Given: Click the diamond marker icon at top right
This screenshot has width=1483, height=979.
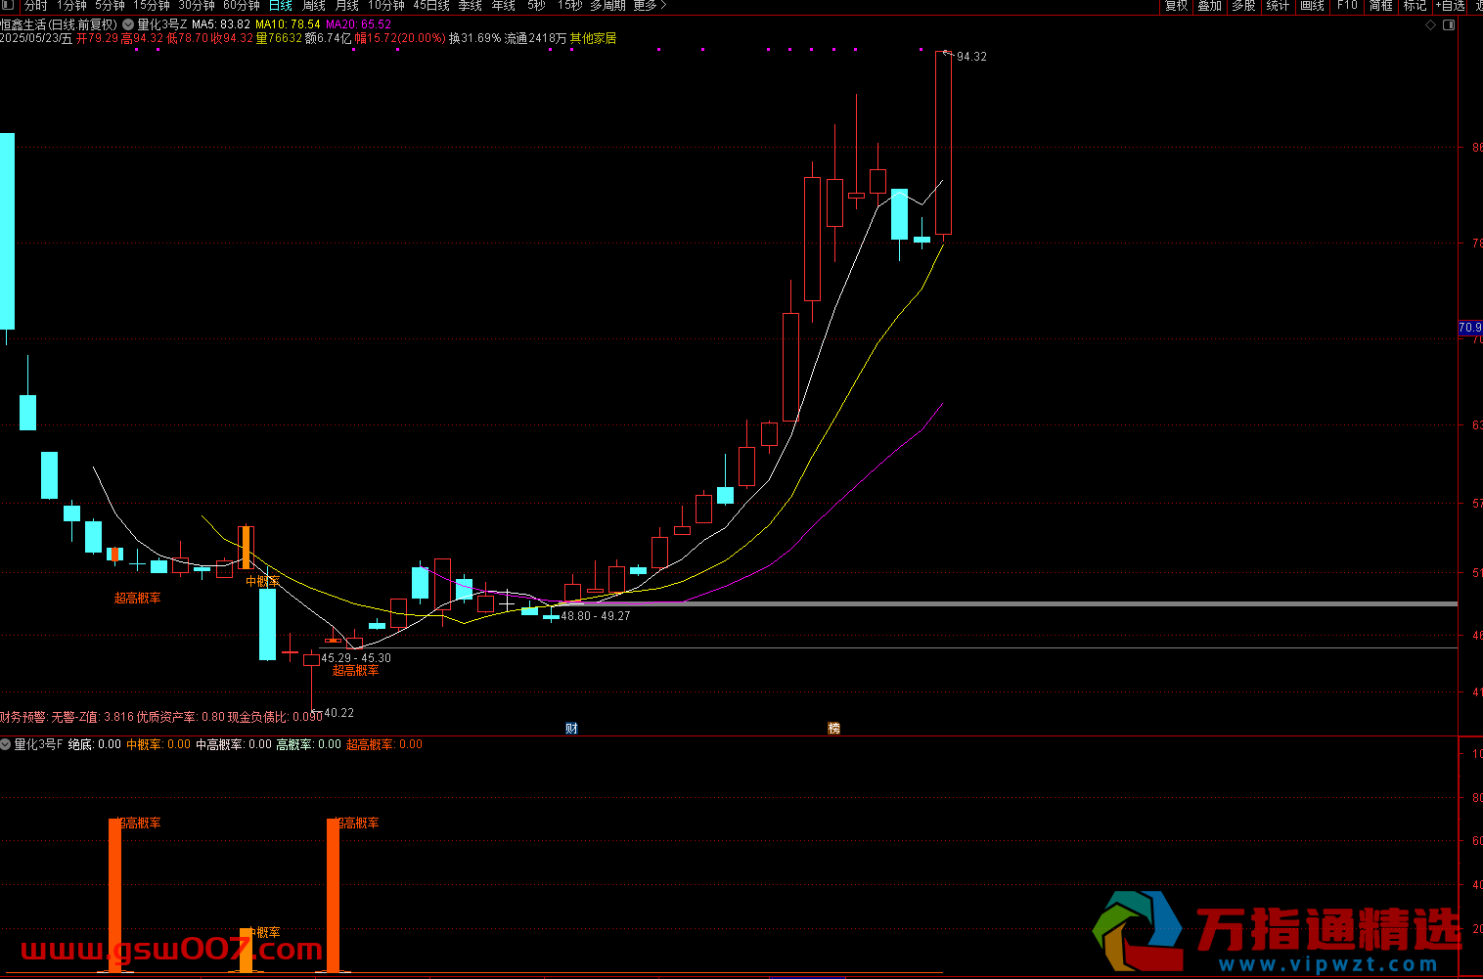Looking at the screenshot, I should [x=1431, y=25].
